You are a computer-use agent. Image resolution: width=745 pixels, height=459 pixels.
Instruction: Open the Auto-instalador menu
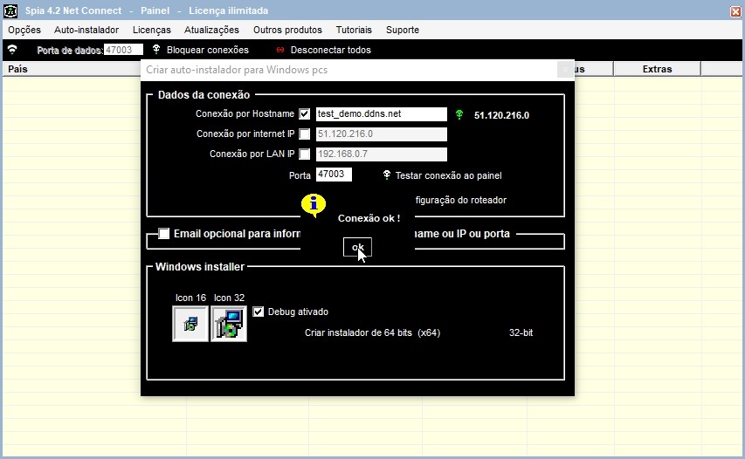86,30
